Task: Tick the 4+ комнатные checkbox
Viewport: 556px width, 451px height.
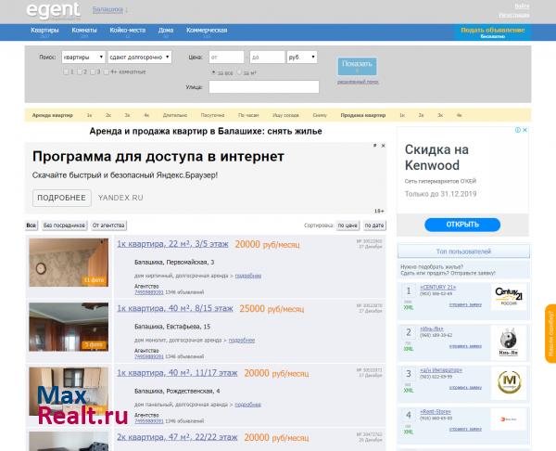Action: coord(106,72)
